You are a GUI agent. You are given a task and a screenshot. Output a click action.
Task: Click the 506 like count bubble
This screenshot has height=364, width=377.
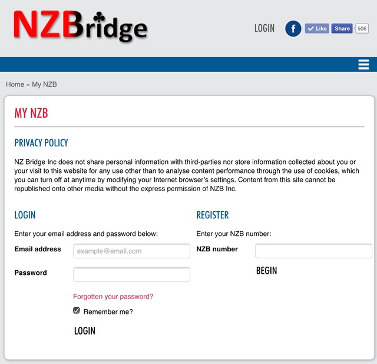(x=361, y=28)
